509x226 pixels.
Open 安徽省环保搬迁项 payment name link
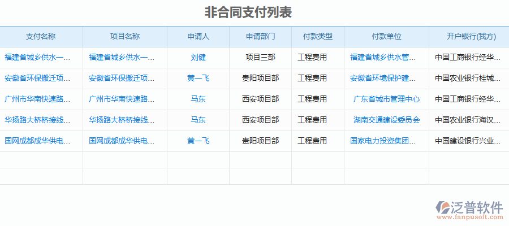point(37,78)
